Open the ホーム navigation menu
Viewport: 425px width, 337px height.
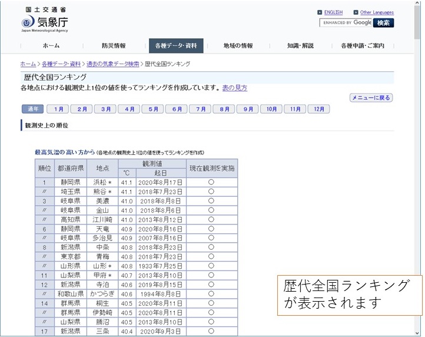coord(51,45)
